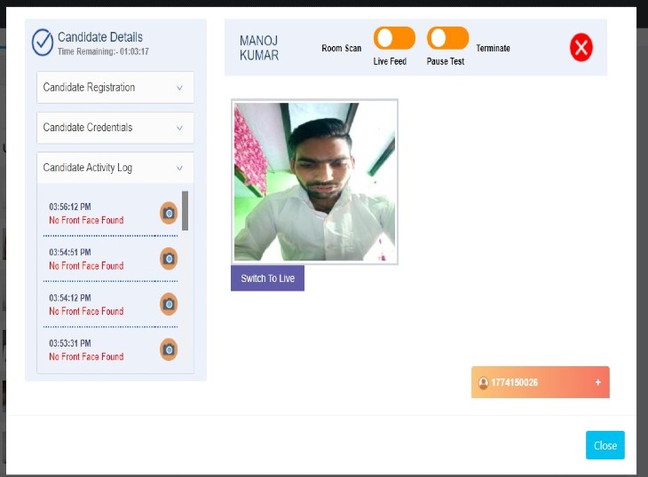
Task: Click camera icon beside 03:54:12 PM entry
Action: click(x=169, y=304)
